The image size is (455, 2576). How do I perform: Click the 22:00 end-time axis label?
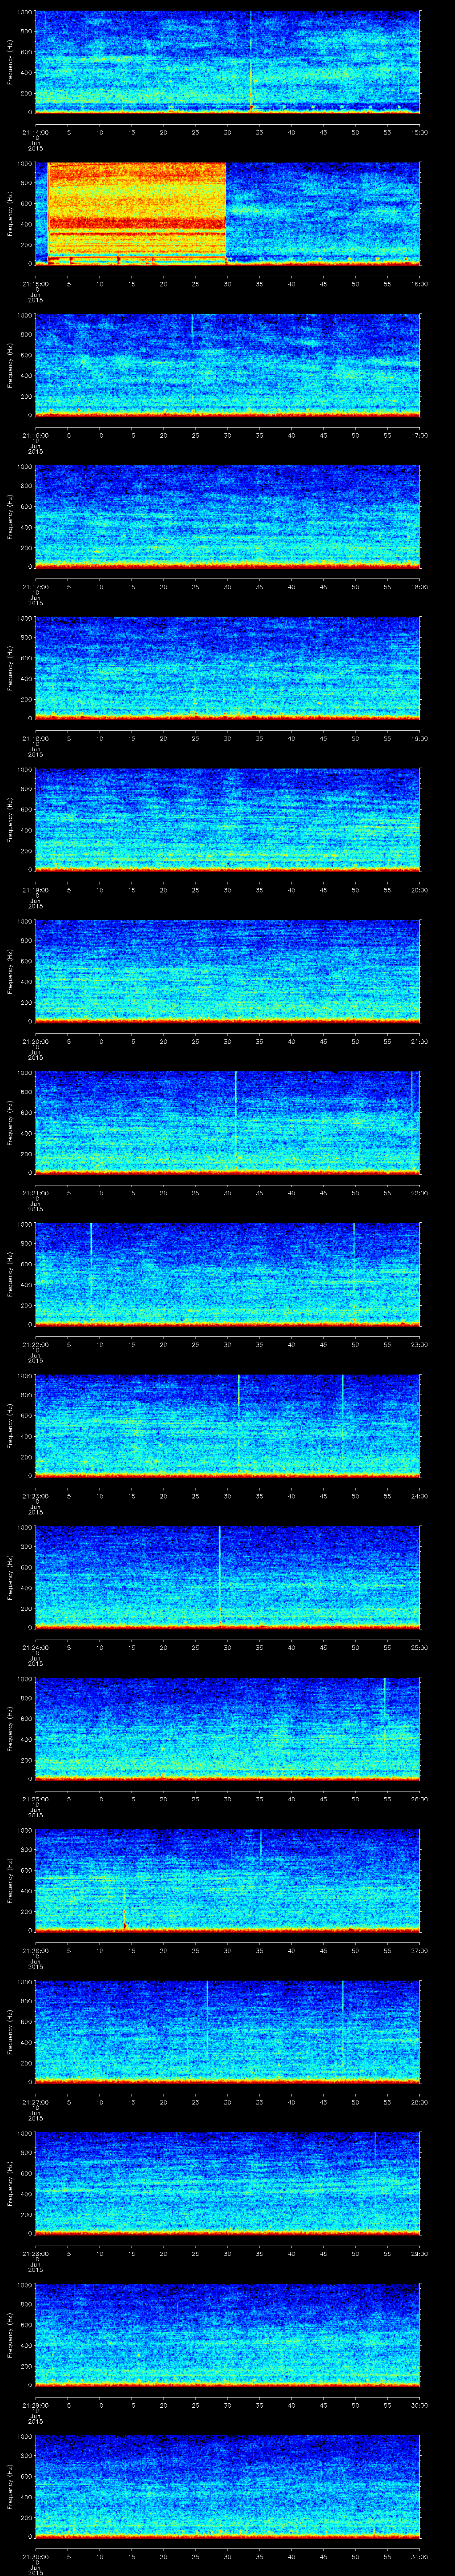[x=420, y=1193]
